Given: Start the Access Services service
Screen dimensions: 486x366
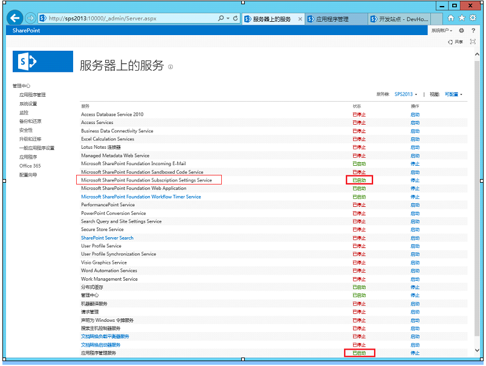Looking at the screenshot, I should 415,123.
